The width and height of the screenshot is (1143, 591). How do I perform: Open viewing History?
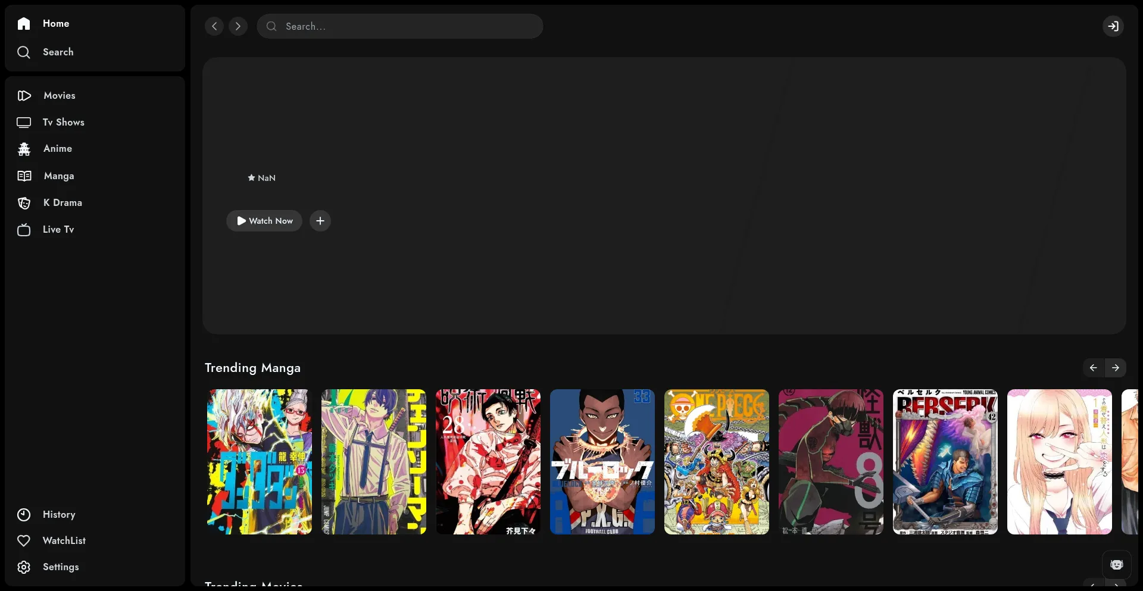point(58,515)
